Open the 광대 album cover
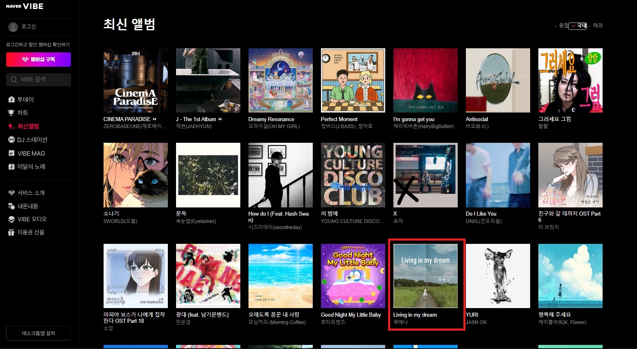This screenshot has width=637, height=349. [x=208, y=276]
